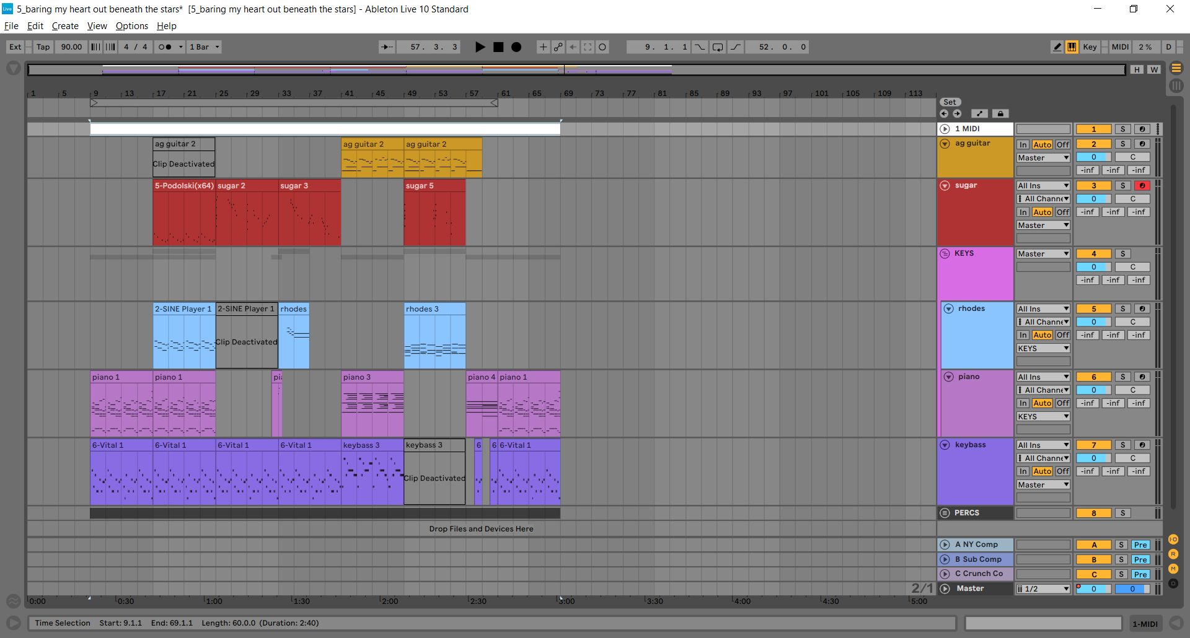Toggle the metronome

point(165,47)
